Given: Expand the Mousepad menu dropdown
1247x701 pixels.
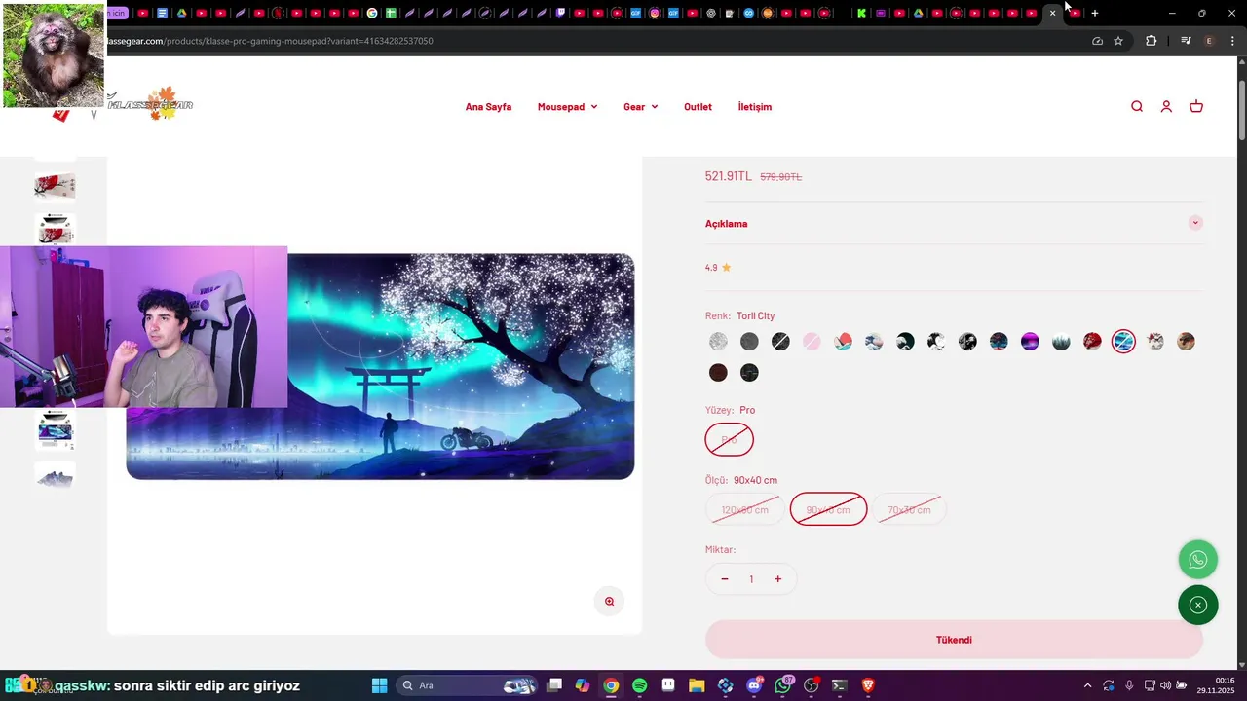Looking at the screenshot, I should 567,107.
